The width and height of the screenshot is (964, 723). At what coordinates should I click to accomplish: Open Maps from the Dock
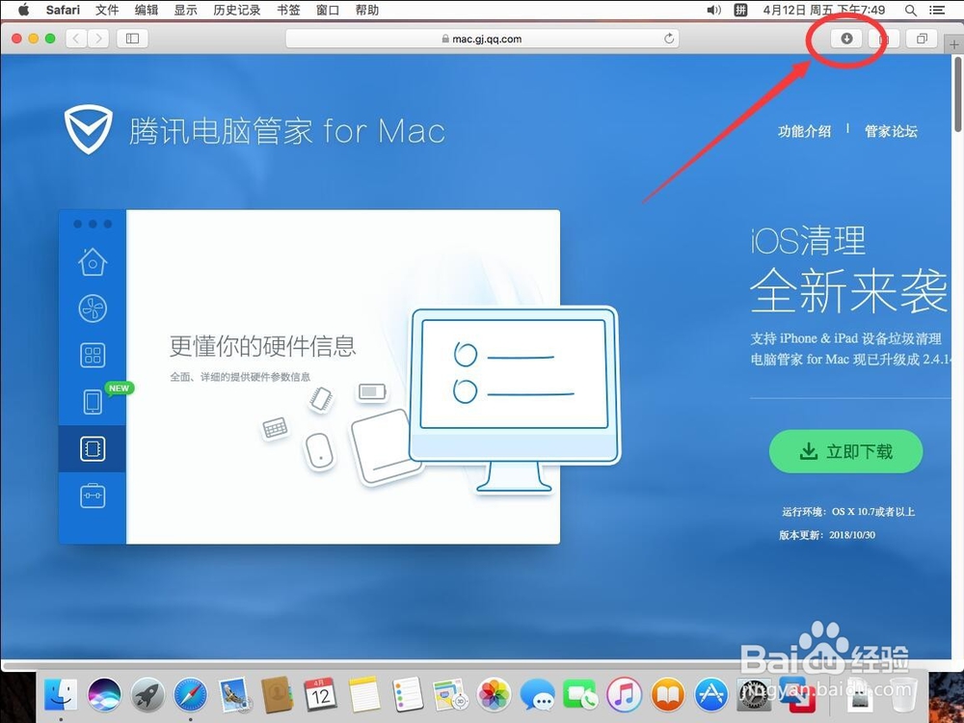pos(450,695)
